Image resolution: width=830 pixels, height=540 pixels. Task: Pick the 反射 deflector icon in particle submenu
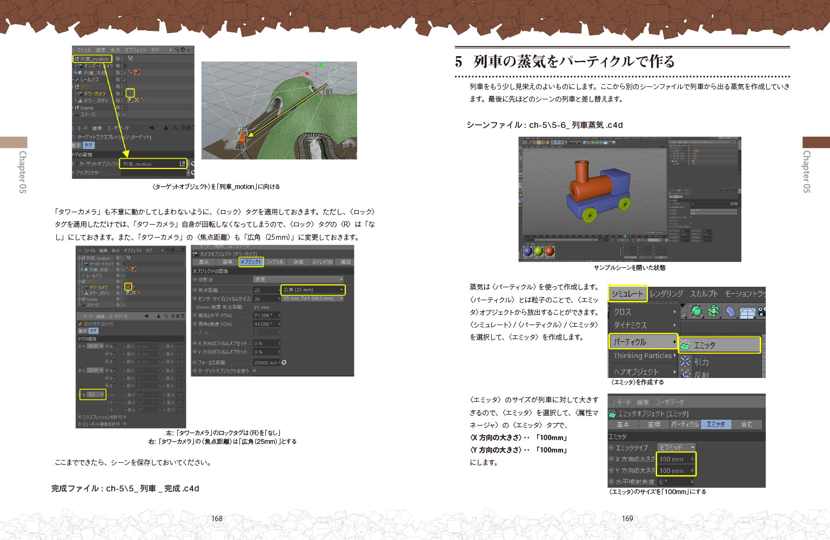[x=686, y=374]
